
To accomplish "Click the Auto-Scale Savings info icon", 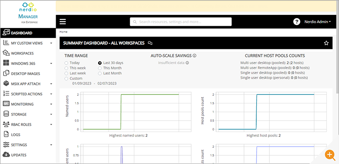I will tap(194, 56).
